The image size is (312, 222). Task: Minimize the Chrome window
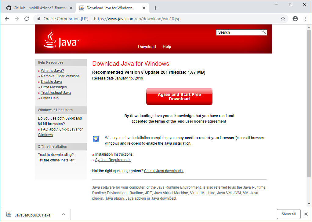277,5
